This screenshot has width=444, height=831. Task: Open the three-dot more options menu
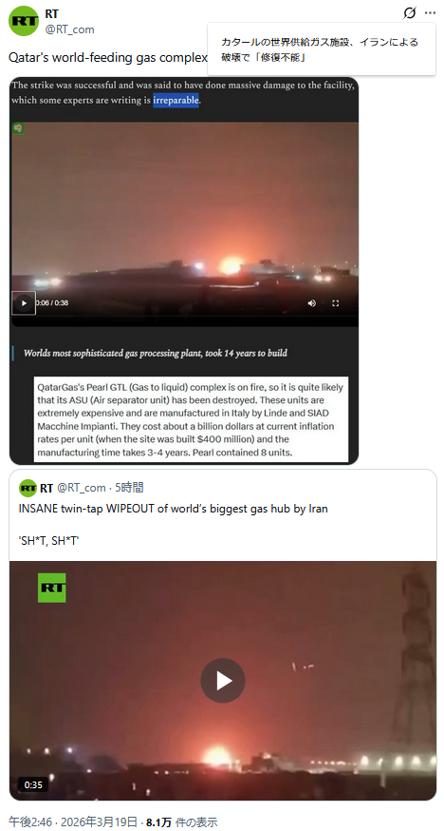tap(430, 13)
